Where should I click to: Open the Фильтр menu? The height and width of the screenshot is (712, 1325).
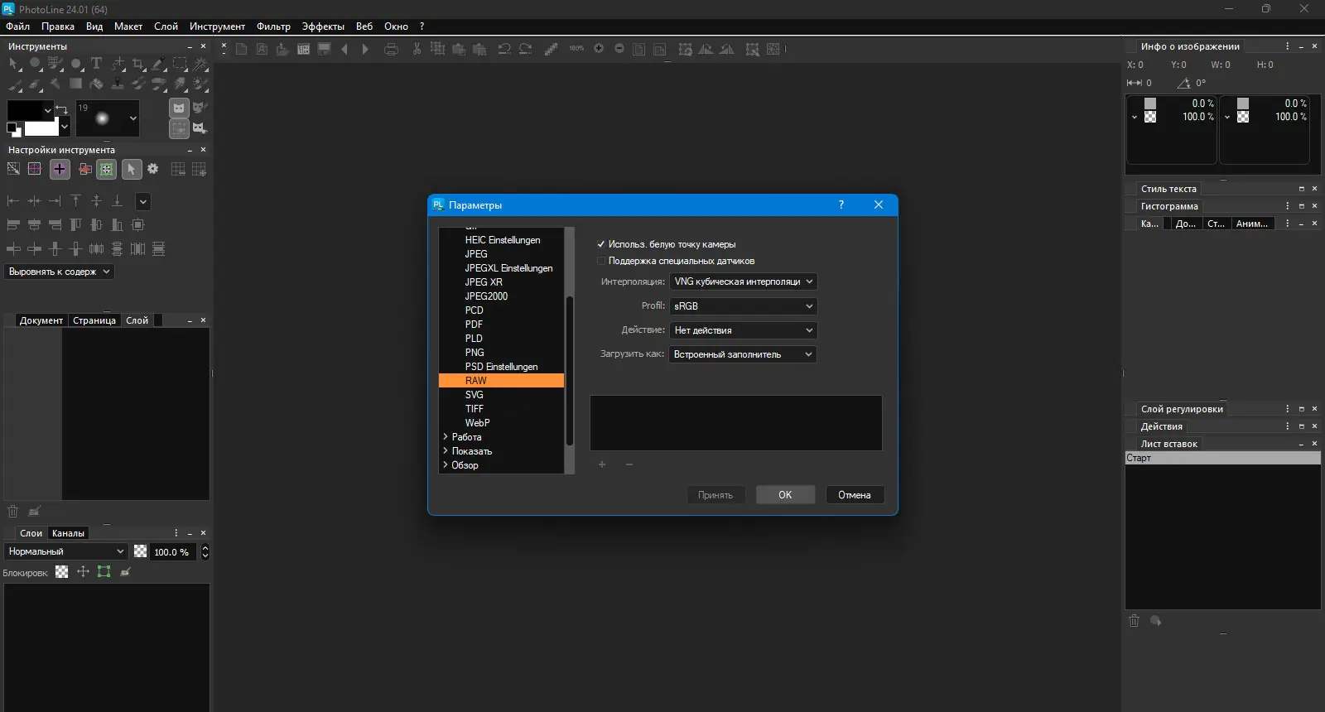click(x=273, y=26)
